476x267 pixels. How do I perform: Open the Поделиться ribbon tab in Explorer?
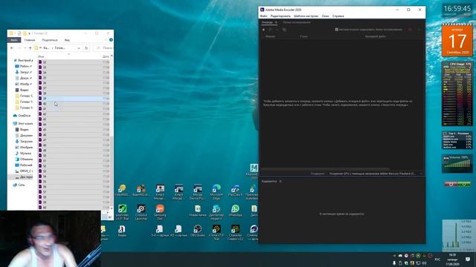[x=50, y=40]
